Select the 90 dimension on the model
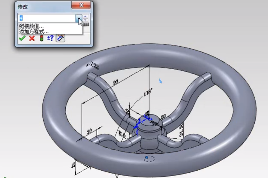268x178 pixels. click(x=115, y=82)
